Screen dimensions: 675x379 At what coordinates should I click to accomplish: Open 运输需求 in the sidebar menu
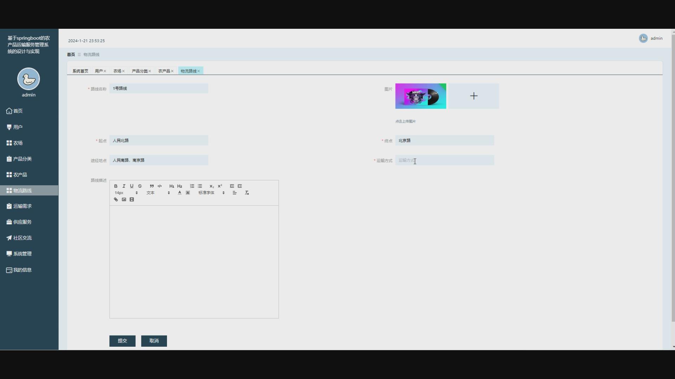pyautogui.click(x=22, y=206)
